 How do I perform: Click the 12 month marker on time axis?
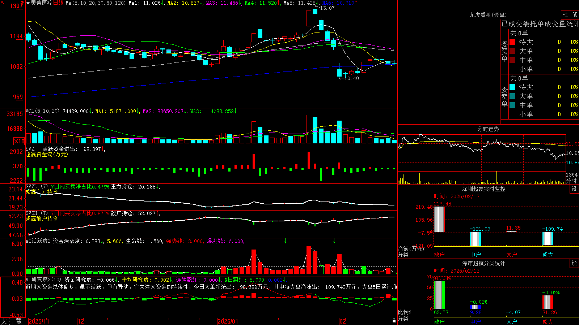[x=81, y=321]
